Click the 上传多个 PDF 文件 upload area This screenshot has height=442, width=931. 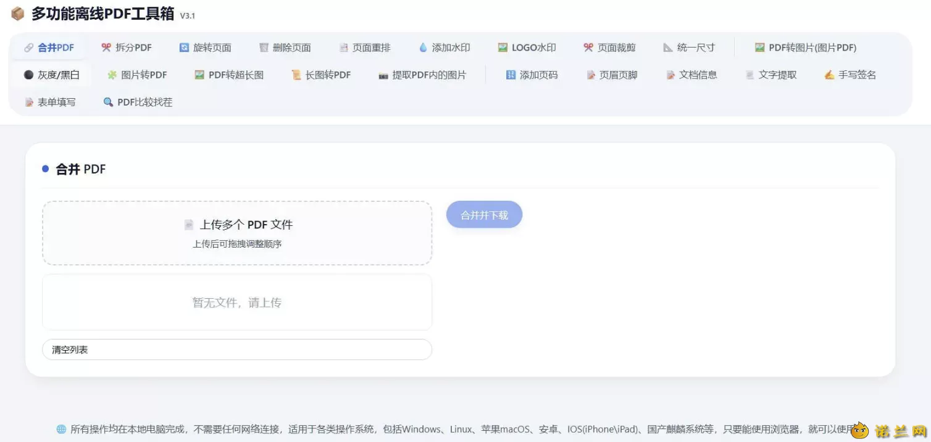click(x=237, y=233)
